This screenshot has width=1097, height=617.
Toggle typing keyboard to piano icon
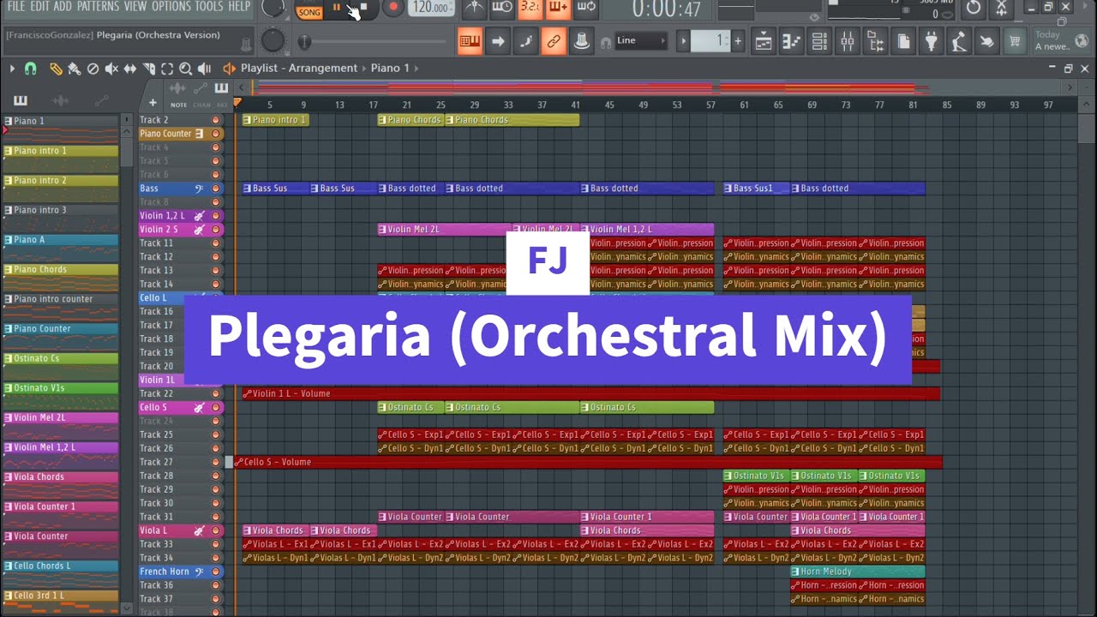tap(470, 41)
